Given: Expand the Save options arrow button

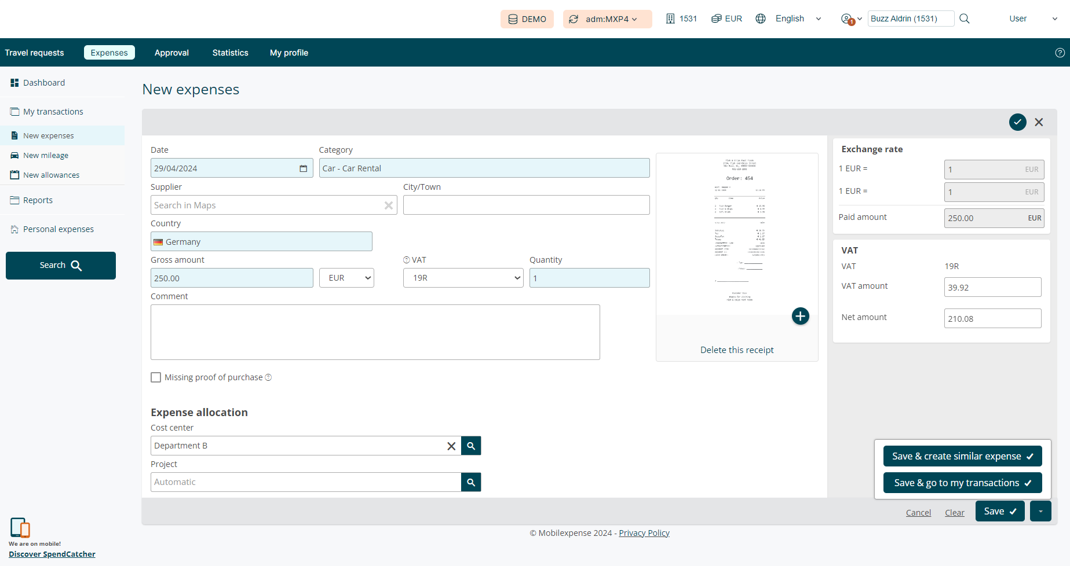Looking at the screenshot, I should point(1040,512).
